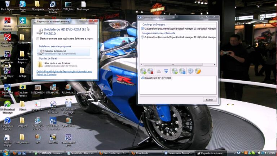
Task: Open the blue gear settings icon in Mount'n'Drive
Action: (190, 71)
